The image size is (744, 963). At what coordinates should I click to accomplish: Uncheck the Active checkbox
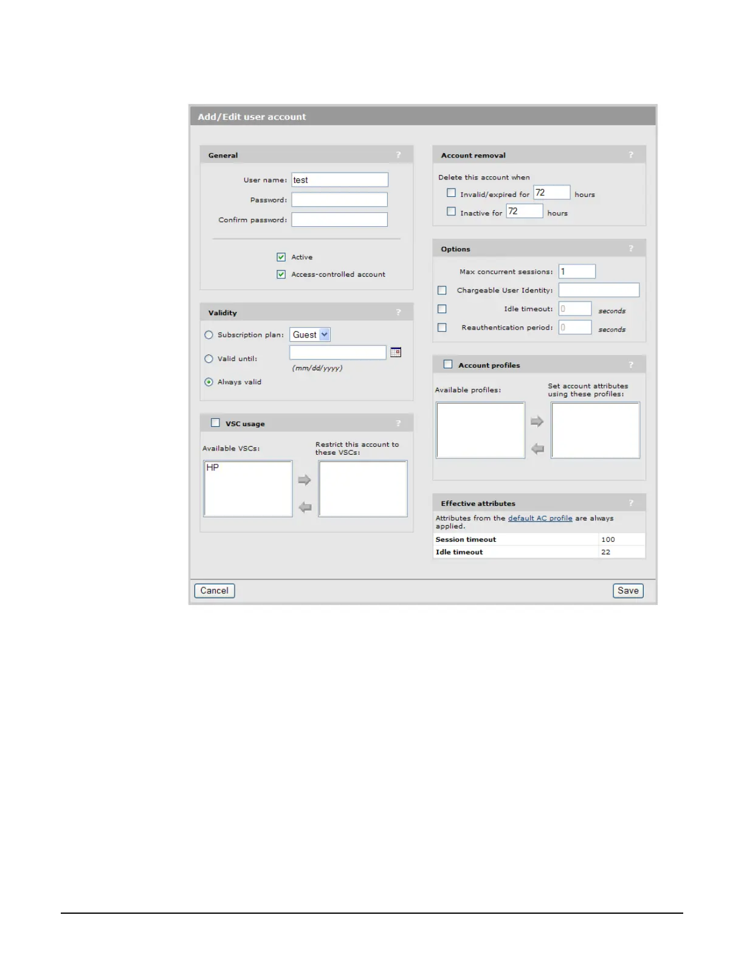click(x=281, y=257)
